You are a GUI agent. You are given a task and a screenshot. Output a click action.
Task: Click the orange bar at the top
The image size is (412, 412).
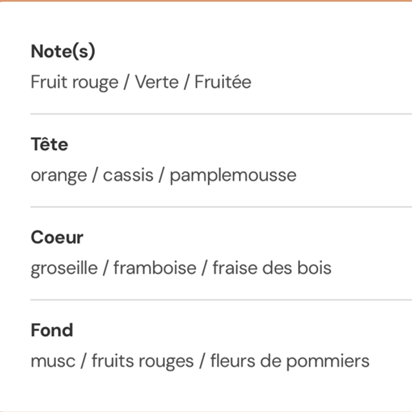[206, 1]
